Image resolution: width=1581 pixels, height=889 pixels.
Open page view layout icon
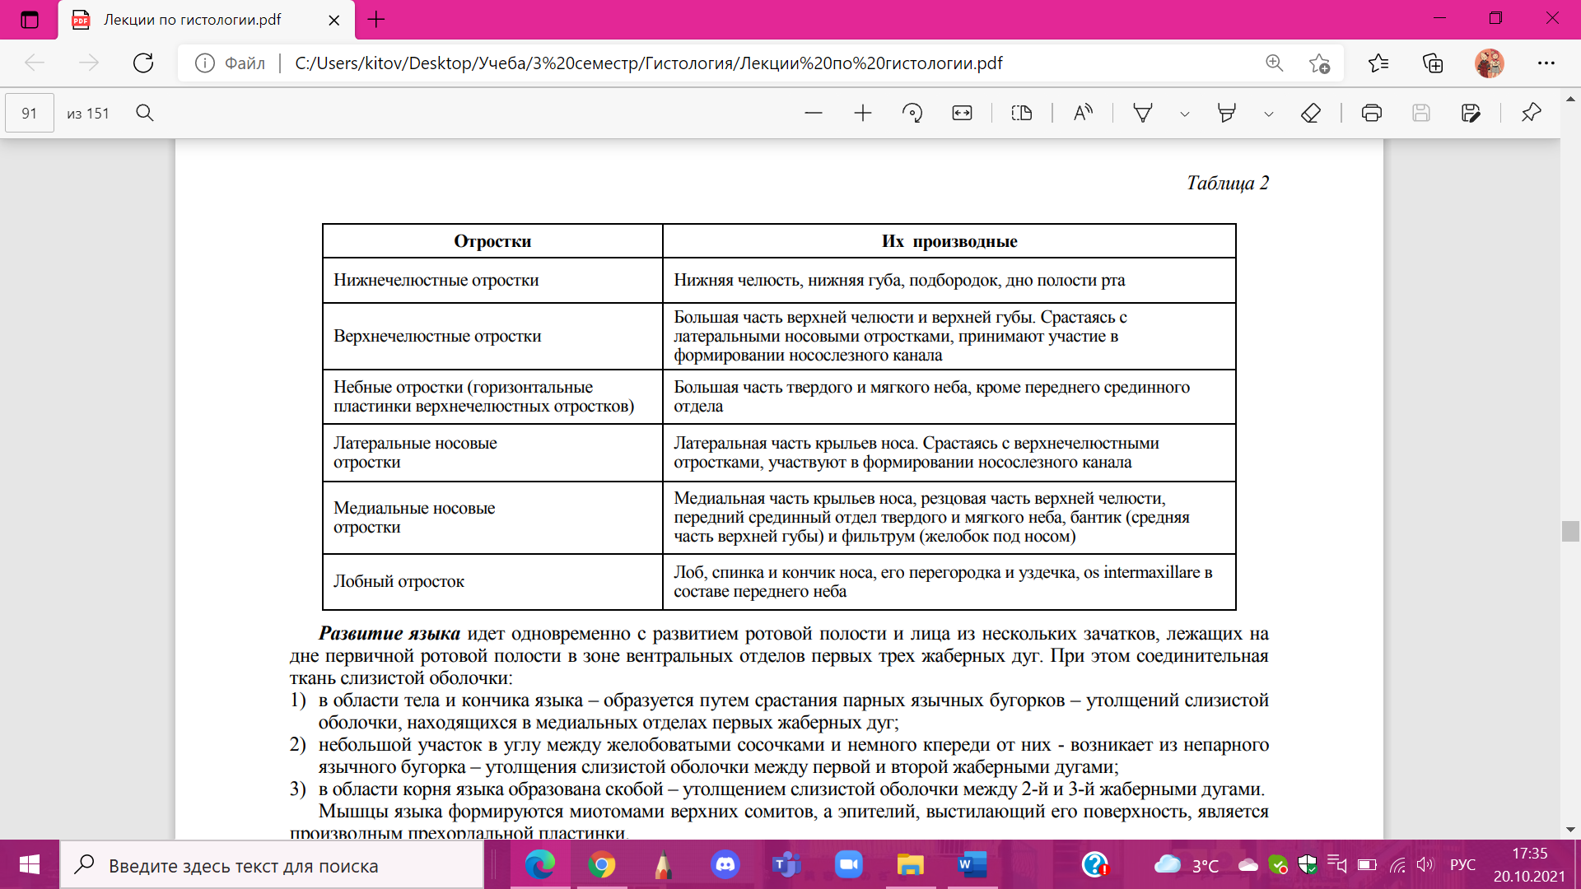(1022, 113)
